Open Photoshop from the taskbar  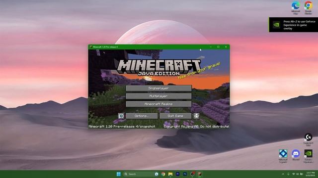coord(185,174)
